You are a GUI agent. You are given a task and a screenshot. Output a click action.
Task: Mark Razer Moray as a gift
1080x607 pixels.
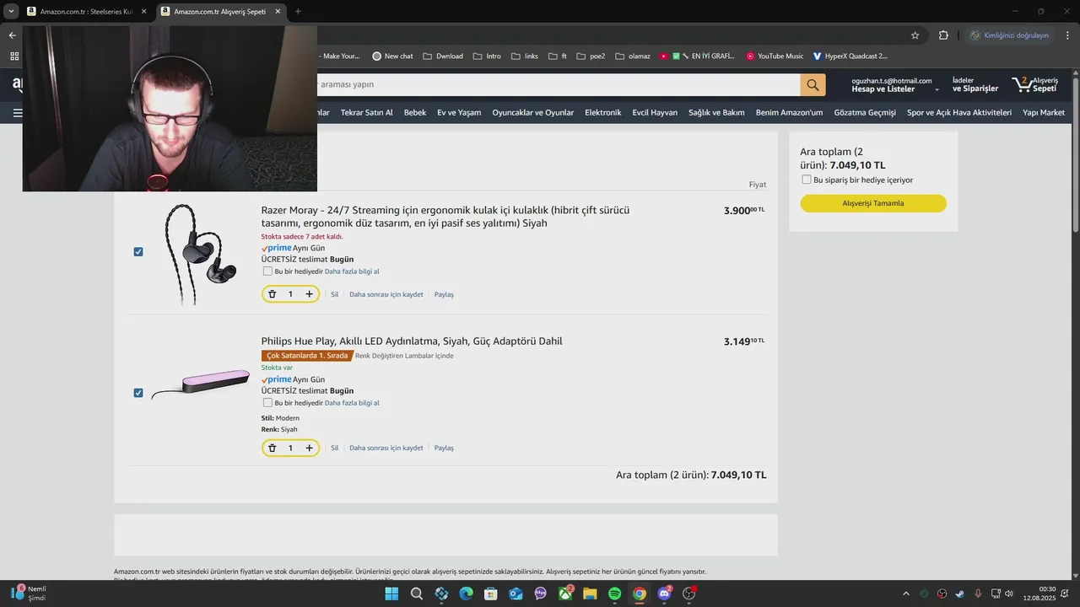tap(267, 271)
